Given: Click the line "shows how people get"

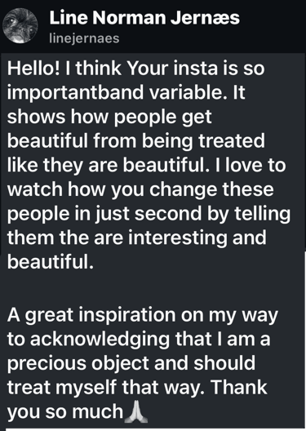Looking at the screenshot, I should pos(109,118).
